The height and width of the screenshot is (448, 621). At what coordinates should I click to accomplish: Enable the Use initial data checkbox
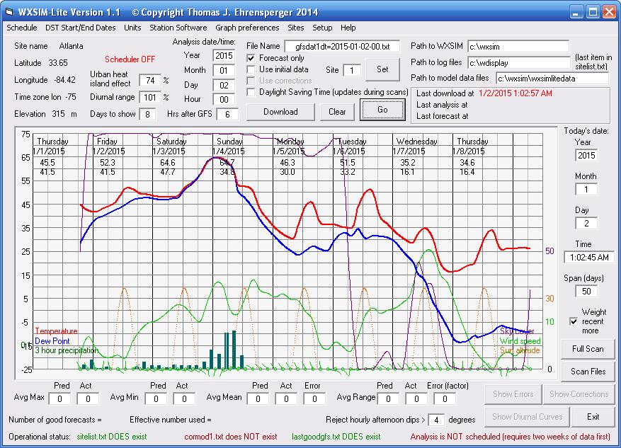[x=251, y=69]
